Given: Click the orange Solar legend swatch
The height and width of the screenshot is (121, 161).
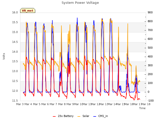Looking at the screenshot, I should [79, 116].
